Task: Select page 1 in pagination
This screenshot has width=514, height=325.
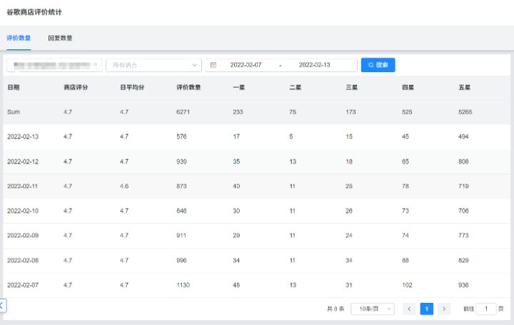Action: pyautogui.click(x=426, y=309)
